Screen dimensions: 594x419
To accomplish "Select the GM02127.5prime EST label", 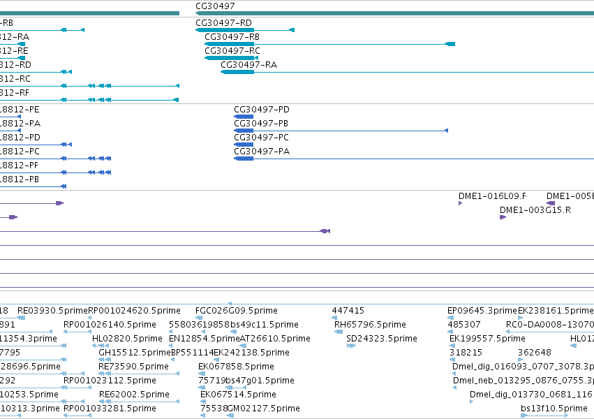I will [264, 409].
